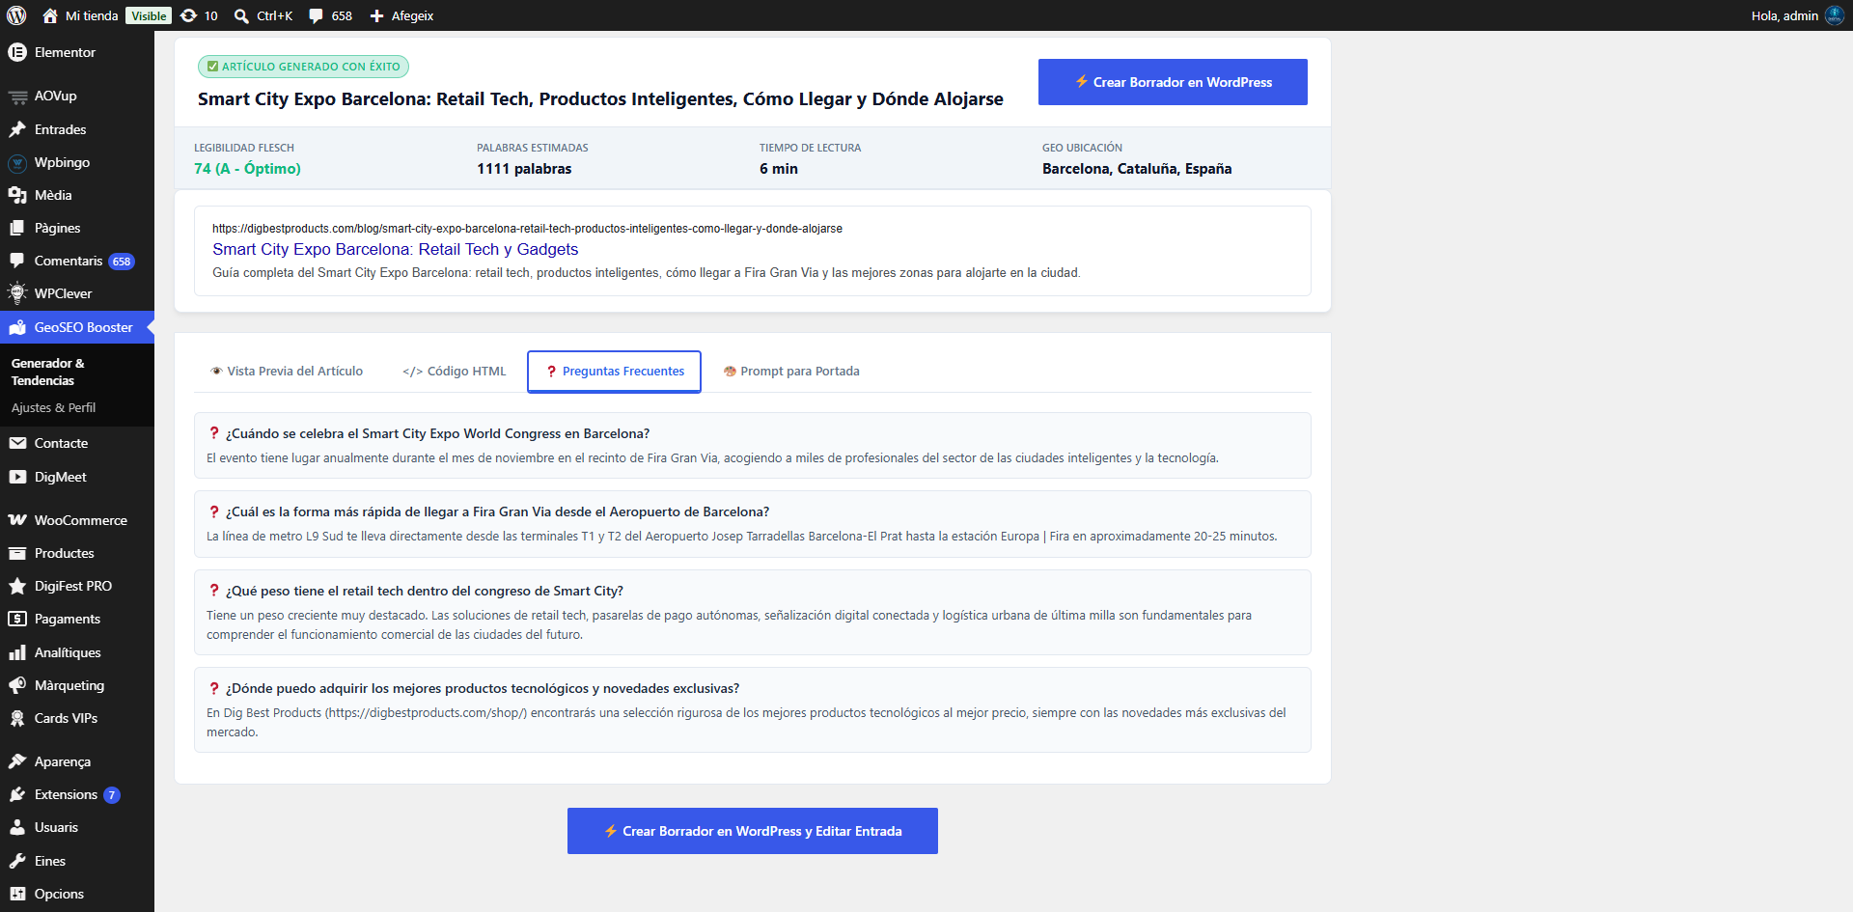
Task: Open the GeoSEO Booster menu
Action: click(x=77, y=327)
